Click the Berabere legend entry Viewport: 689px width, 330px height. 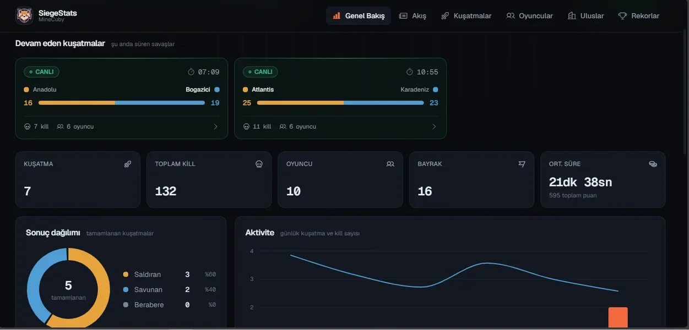click(170, 305)
